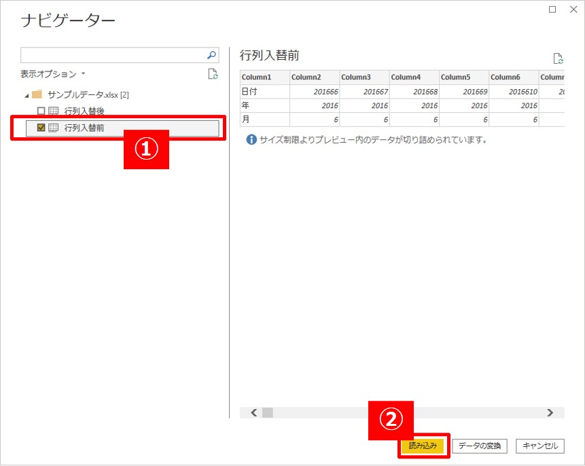The width and height of the screenshot is (585, 466).
Task: Click the blue info icon in preview
Action: click(x=251, y=139)
